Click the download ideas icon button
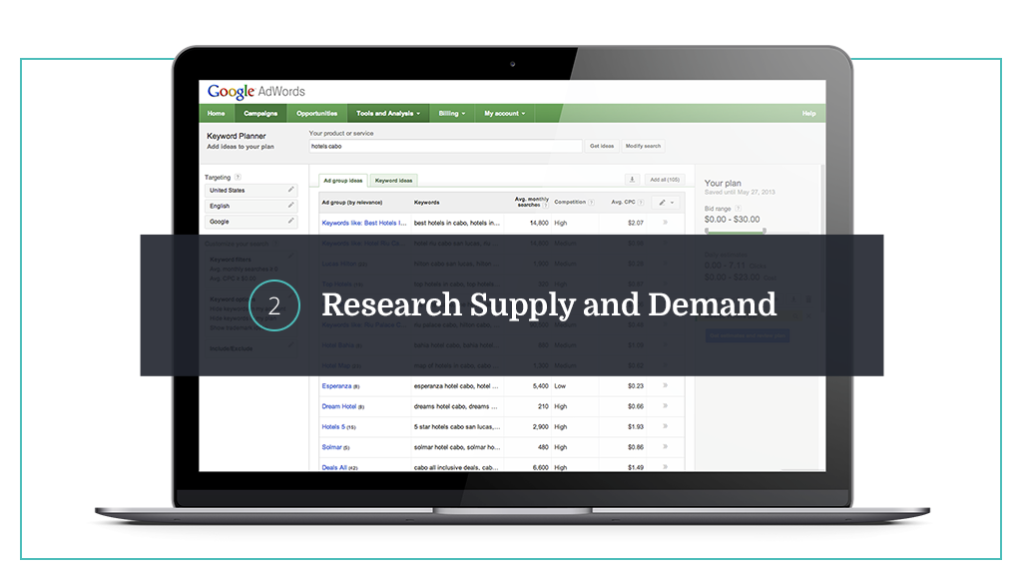The width and height of the screenshot is (1022, 577). (x=632, y=180)
